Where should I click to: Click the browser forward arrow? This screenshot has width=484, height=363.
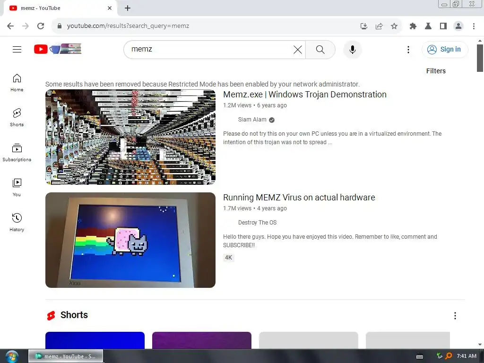click(x=26, y=26)
